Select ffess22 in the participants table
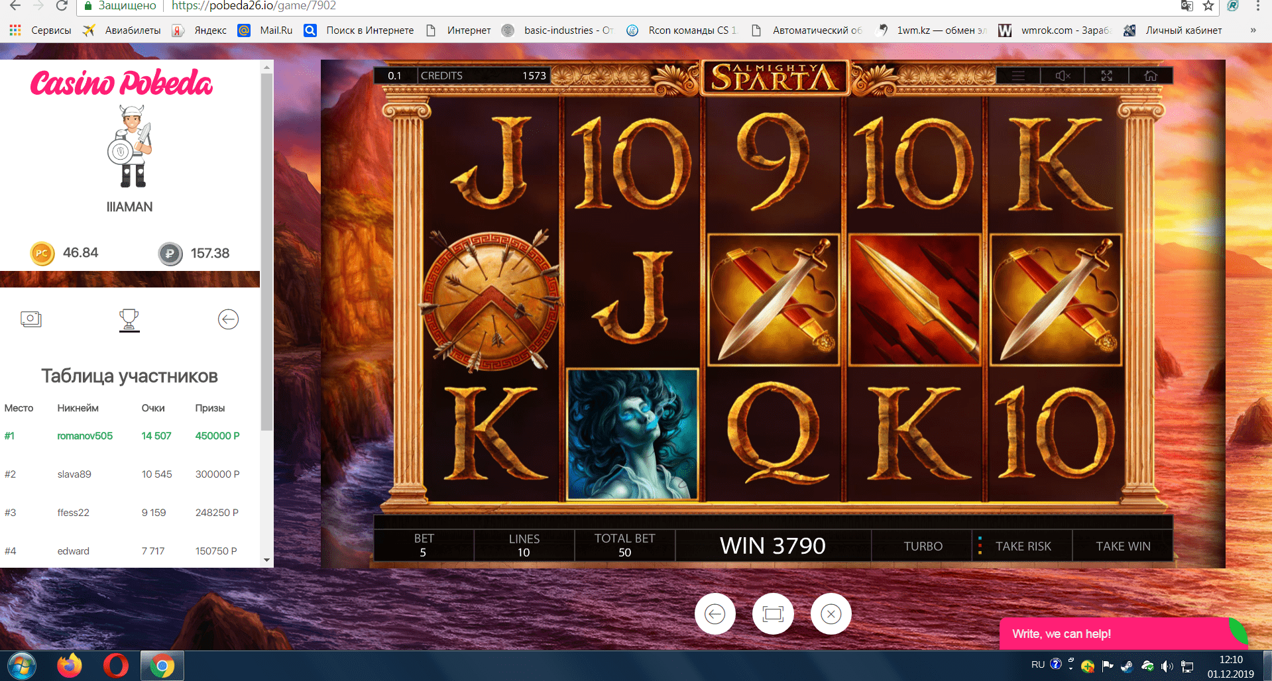The width and height of the screenshot is (1272, 681). [73, 513]
